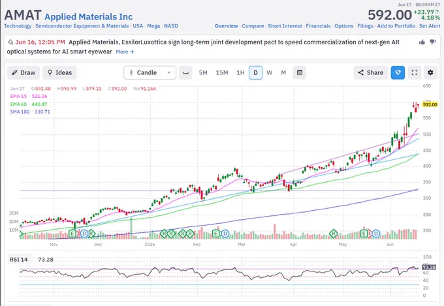Screen dimensions: 444x306
Task: Open the calendar date range icon
Action: coord(300,73)
